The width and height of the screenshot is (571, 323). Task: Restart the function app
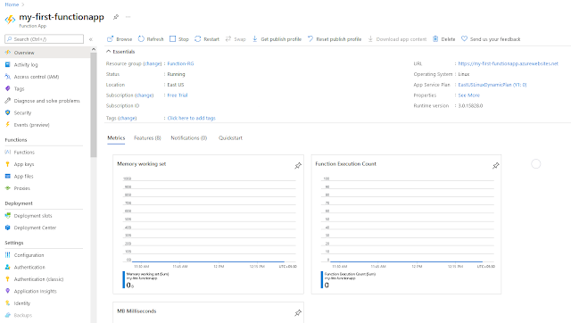pos(207,39)
